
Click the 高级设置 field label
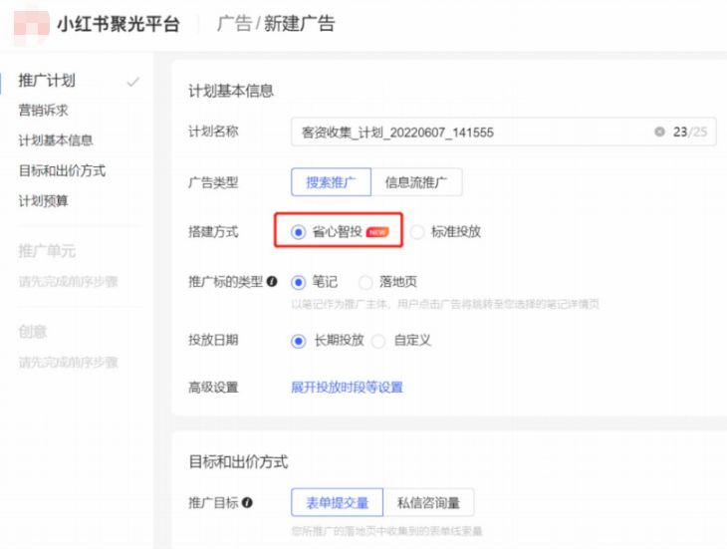[213, 388]
